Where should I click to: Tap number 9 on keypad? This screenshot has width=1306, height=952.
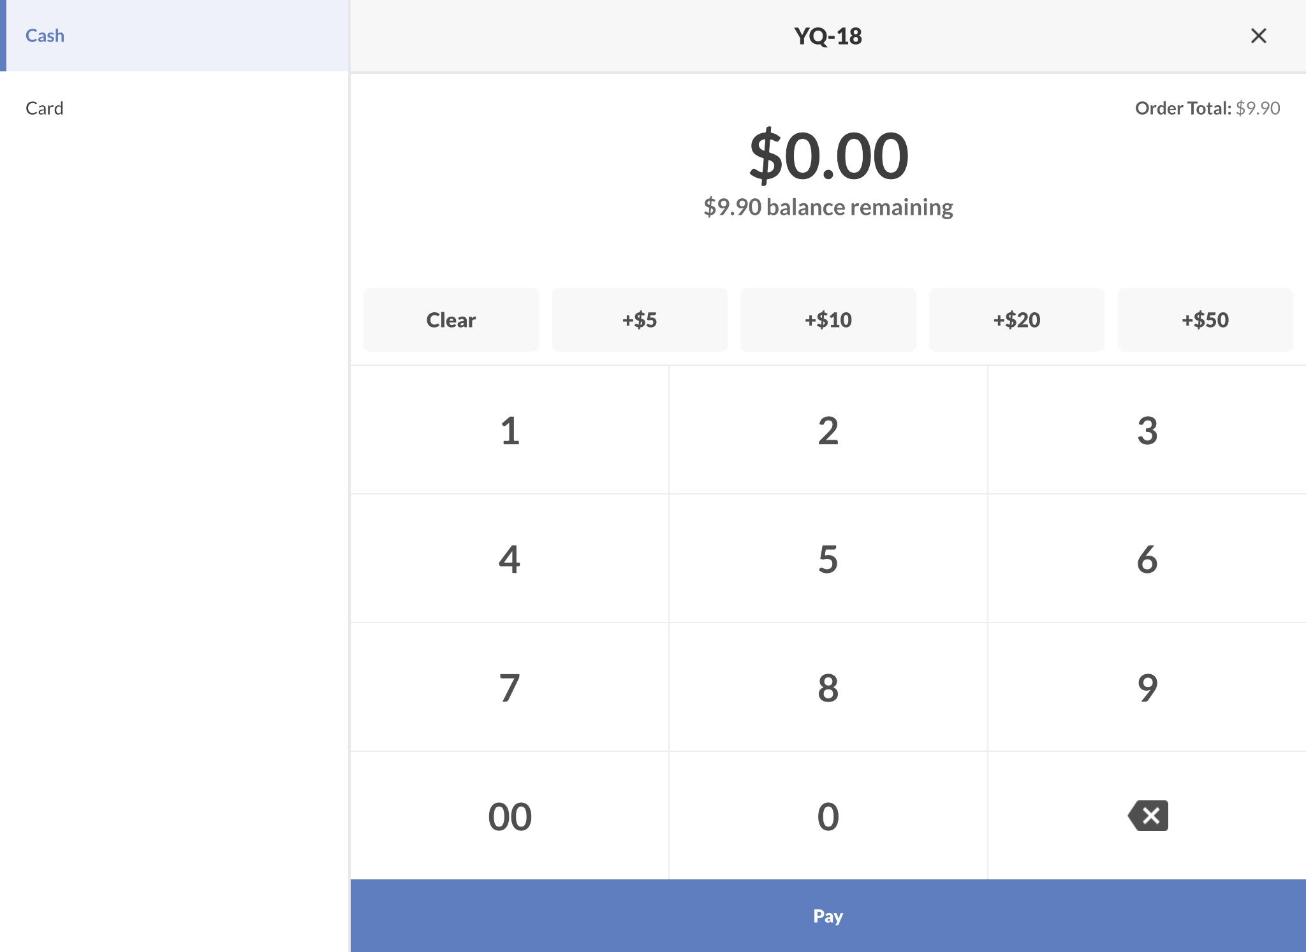1147,688
